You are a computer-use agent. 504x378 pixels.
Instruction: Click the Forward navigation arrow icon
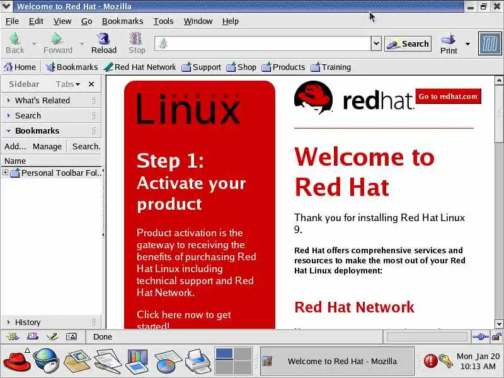(57, 38)
